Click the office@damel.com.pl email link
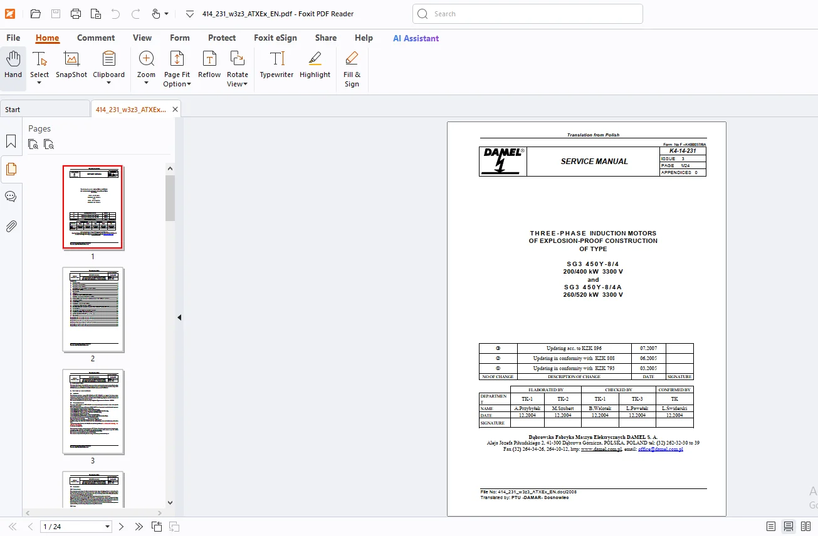818x536 pixels. coord(661,449)
